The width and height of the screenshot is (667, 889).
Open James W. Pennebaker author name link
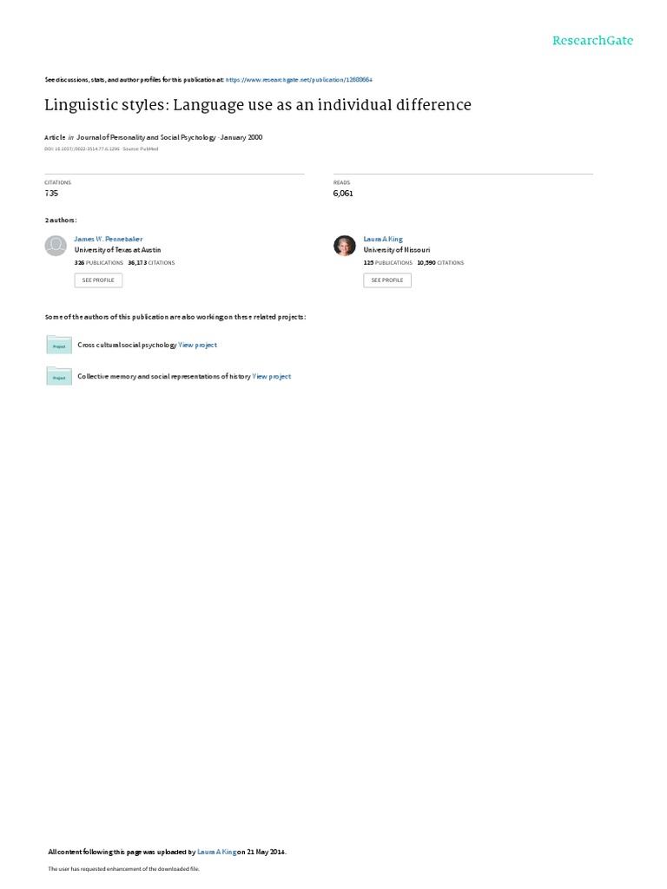[109, 240]
